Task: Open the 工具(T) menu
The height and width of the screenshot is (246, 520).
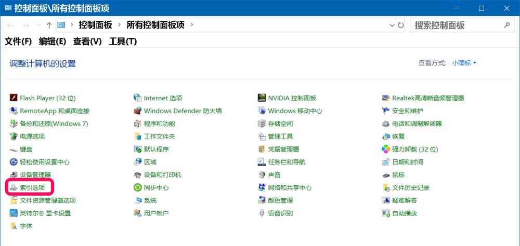Action: [x=123, y=42]
